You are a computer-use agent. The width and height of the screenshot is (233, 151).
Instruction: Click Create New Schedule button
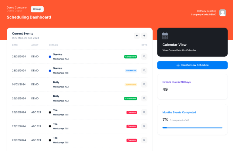pyautogui.click(x=192, y=65)
